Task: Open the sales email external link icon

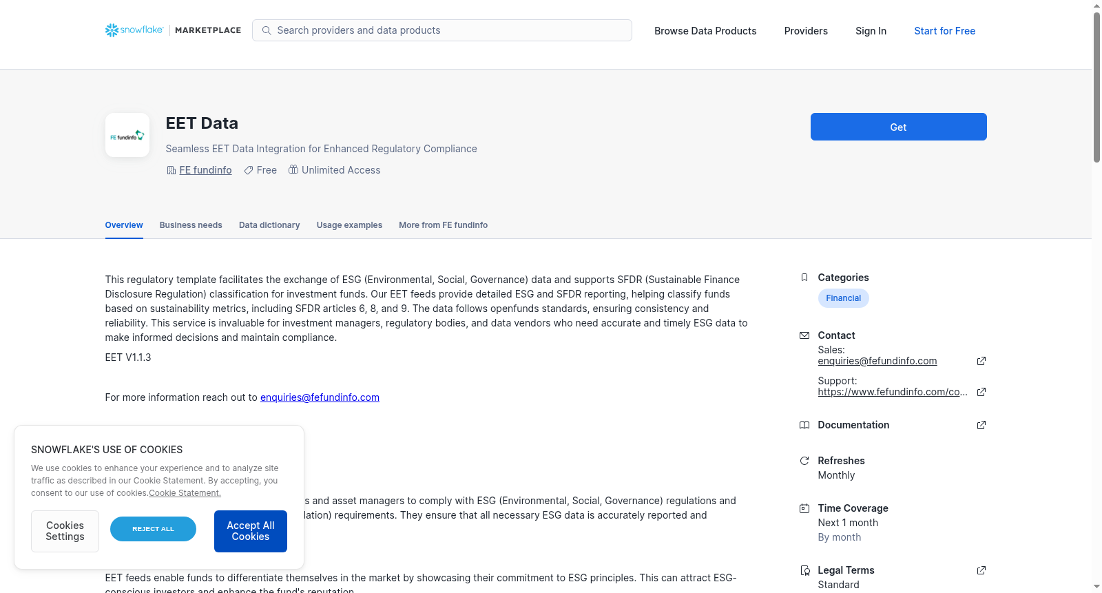Action: pyautogui.click(x=981, y=361)
